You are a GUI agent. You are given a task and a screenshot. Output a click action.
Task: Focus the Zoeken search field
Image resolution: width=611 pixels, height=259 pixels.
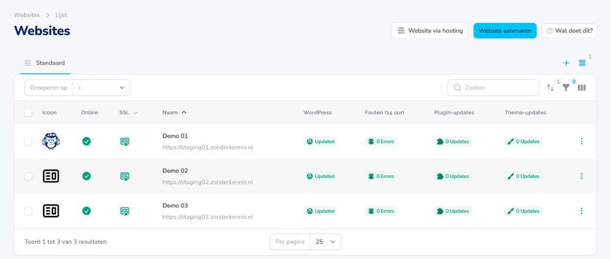pos(494,88)
